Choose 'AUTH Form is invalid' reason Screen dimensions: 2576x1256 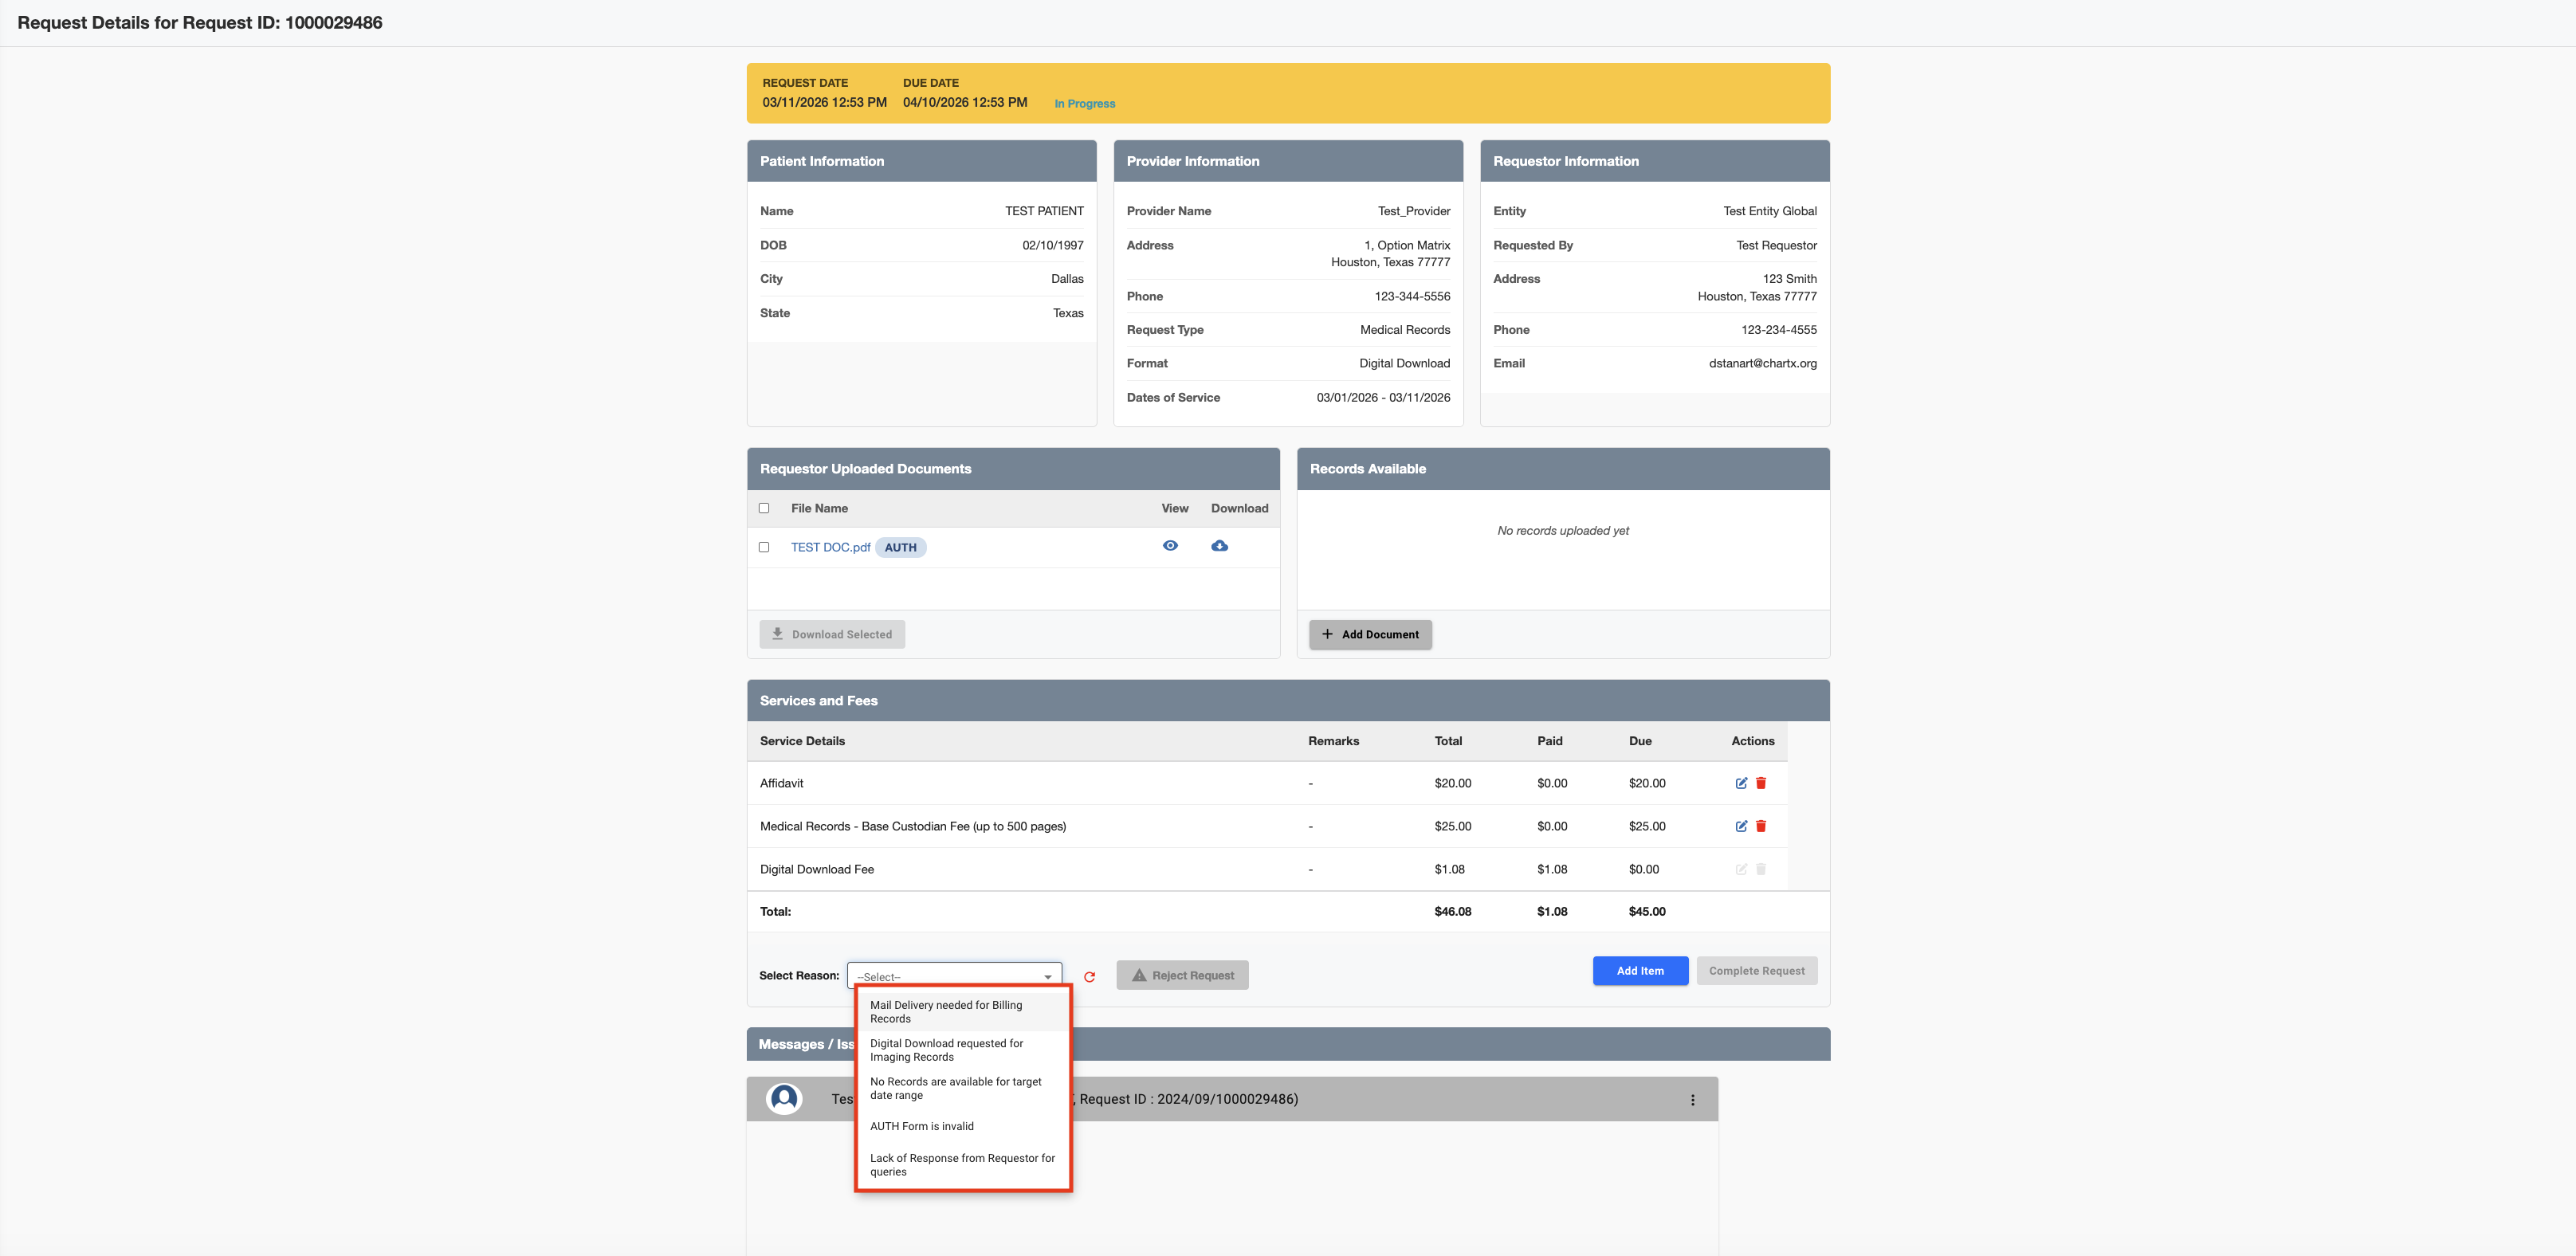[x=921, y=1126]
